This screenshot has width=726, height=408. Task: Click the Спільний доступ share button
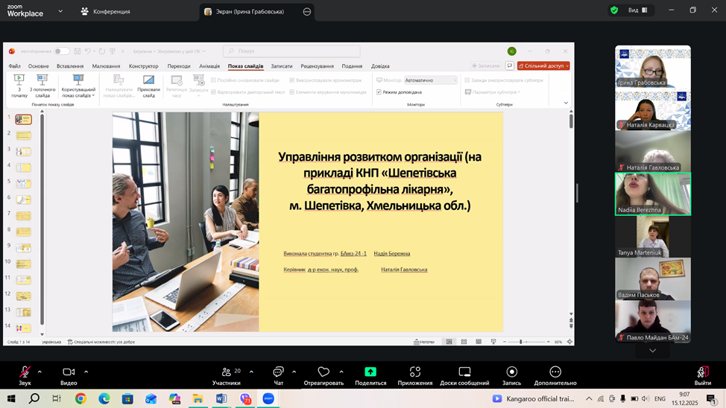pos(543,66)
